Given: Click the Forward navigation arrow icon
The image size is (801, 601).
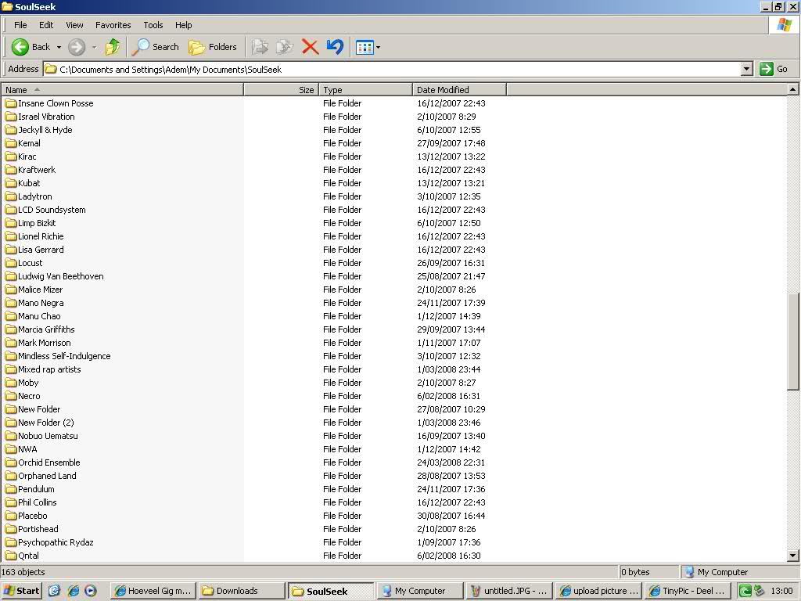Looking at the screenshot, I should [x=77, y=47].
